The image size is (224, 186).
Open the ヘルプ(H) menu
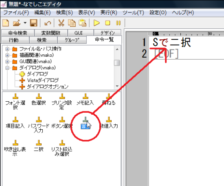[x=183, y=13]
